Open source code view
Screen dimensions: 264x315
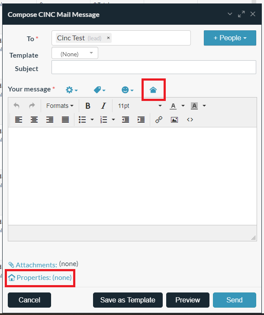(190, 120)
